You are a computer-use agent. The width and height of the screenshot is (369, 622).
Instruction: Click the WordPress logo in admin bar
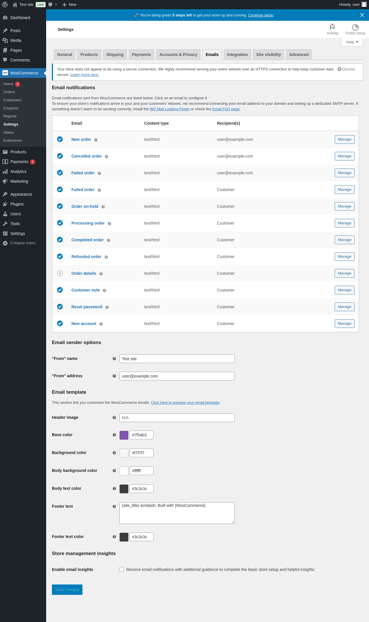(5, 5)
